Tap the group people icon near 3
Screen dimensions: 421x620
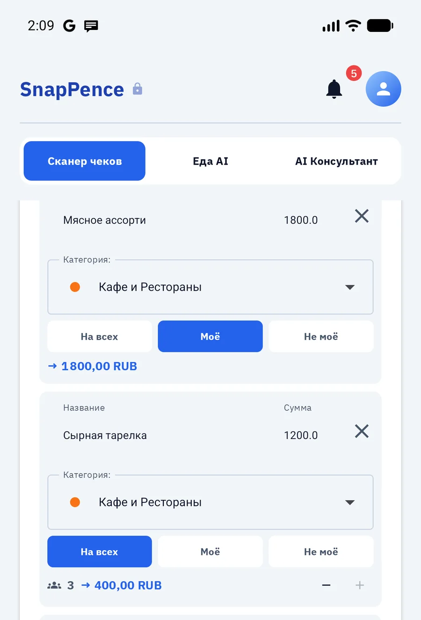[x=54, y=585]
